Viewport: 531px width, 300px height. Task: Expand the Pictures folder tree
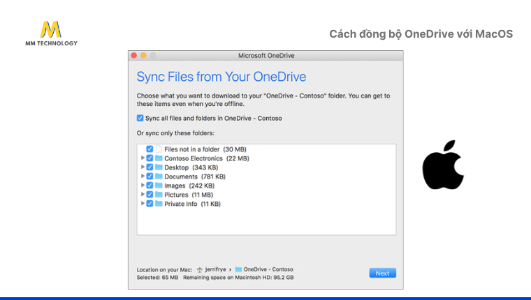tap(143, 195)
